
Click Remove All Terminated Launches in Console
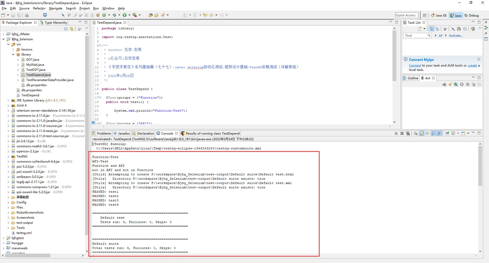pyautogui.click(x=408, y=133)
